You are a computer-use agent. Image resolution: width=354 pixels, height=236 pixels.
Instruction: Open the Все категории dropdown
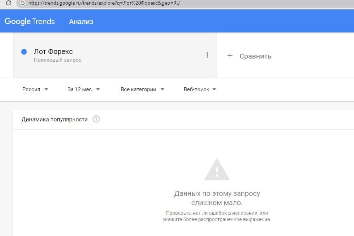coord(142,89)
